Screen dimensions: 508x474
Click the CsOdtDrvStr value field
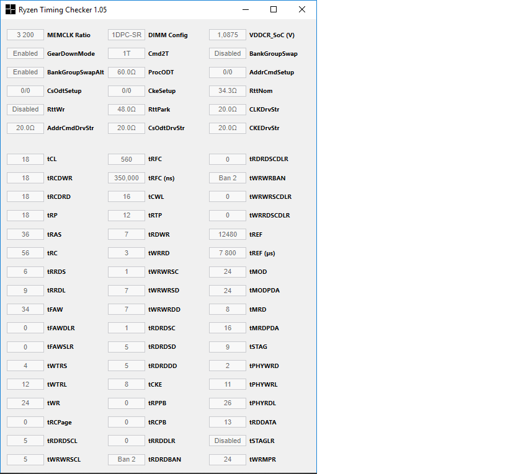pos(127,128)
